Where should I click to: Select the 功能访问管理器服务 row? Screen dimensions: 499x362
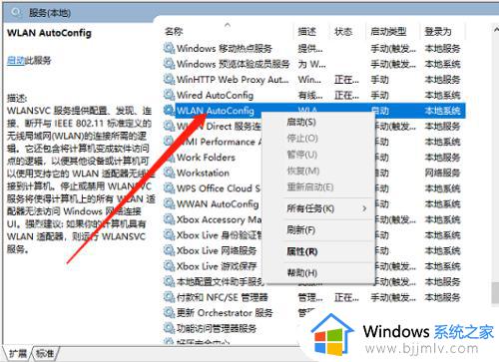(x=217, y=328)
